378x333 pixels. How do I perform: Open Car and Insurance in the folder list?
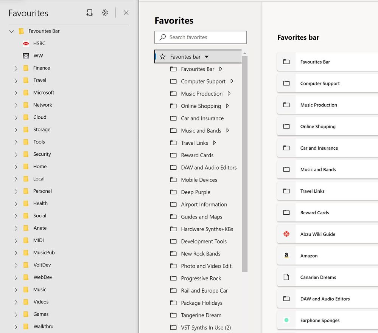(202, 118)
